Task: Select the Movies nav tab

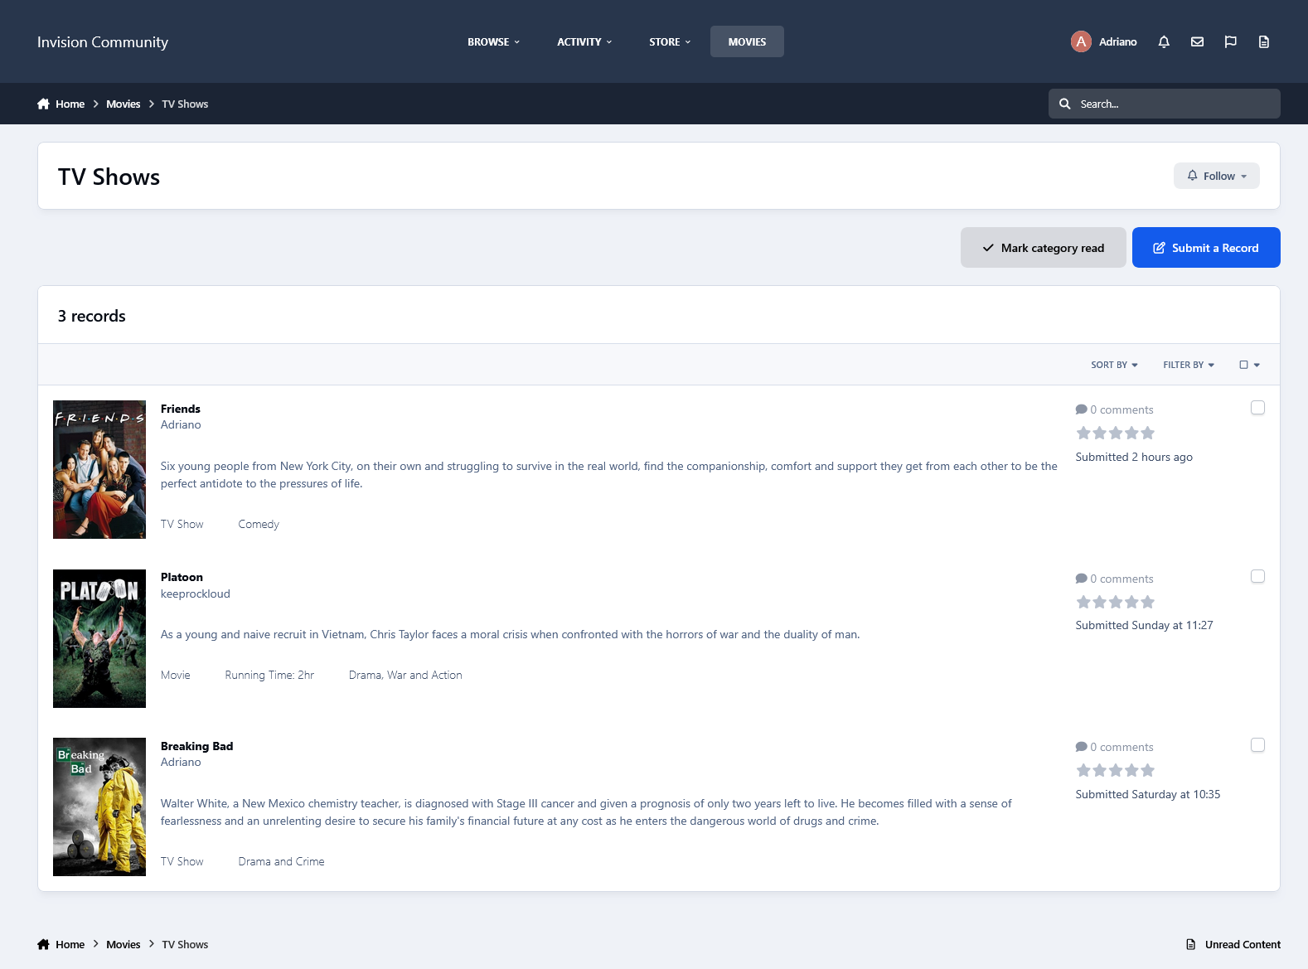Action: [747, 41]
